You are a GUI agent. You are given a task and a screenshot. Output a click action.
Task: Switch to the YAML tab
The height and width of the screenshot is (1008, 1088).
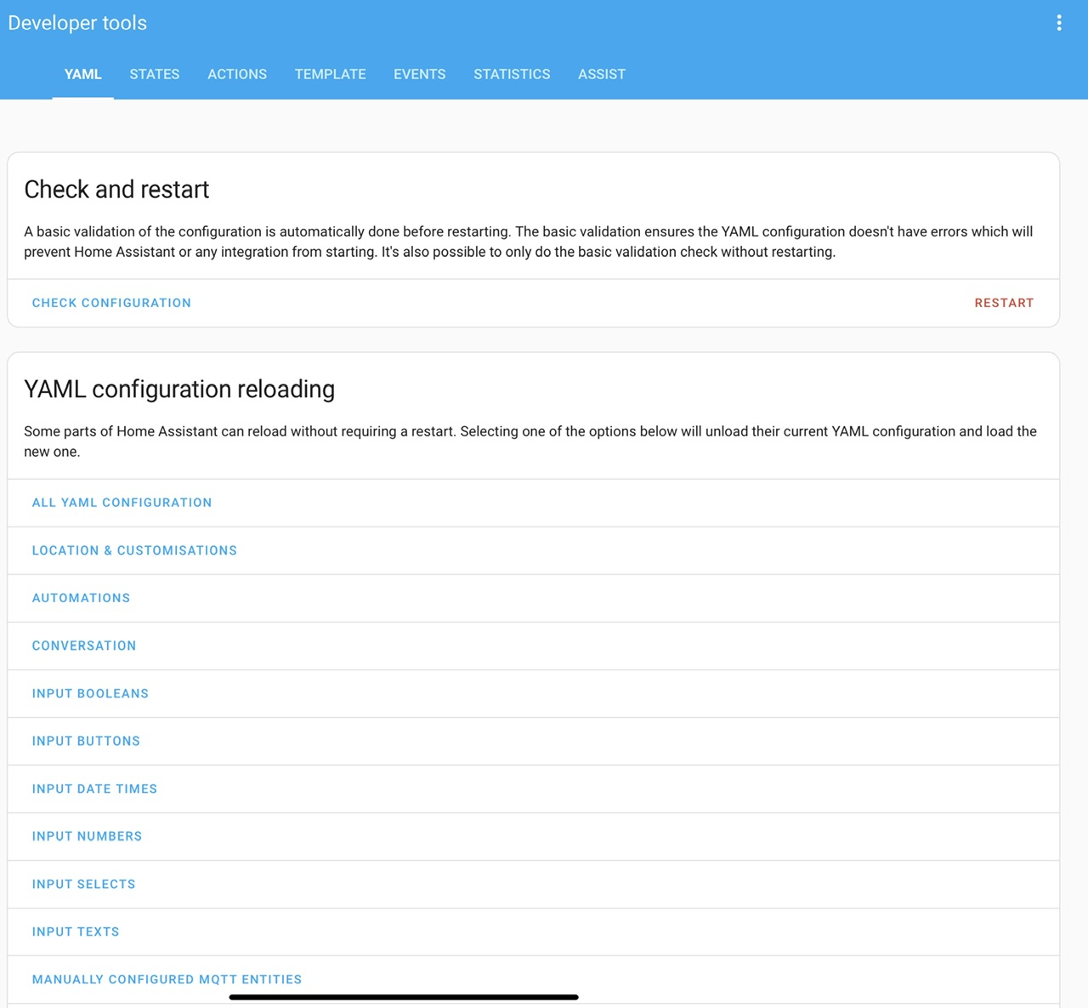pyautogui.click(x=83, y=74)
